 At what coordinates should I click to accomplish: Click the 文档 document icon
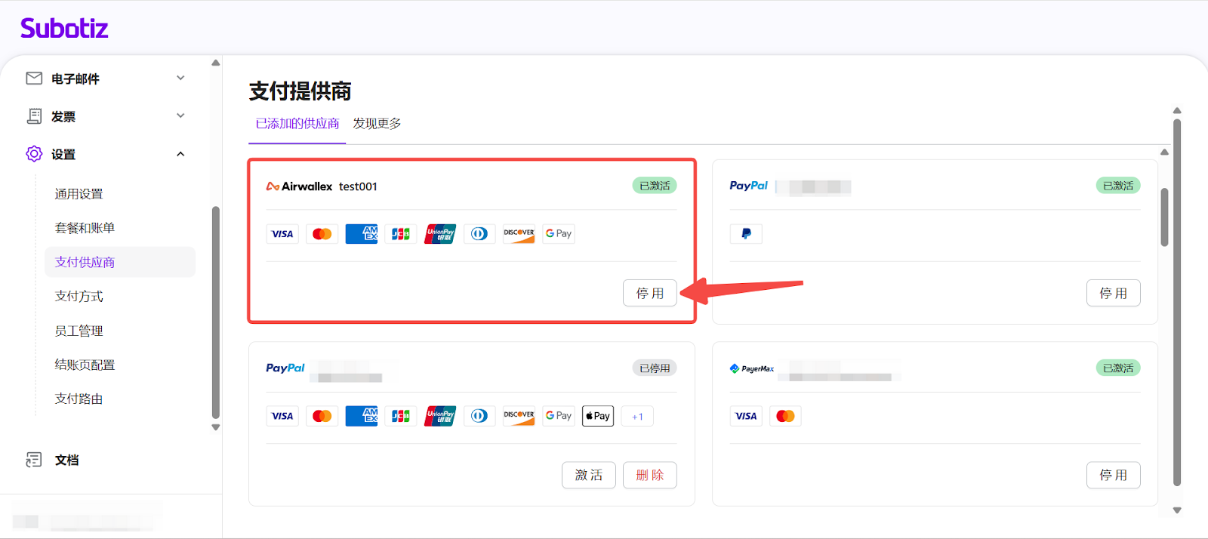tap(34, 460)
